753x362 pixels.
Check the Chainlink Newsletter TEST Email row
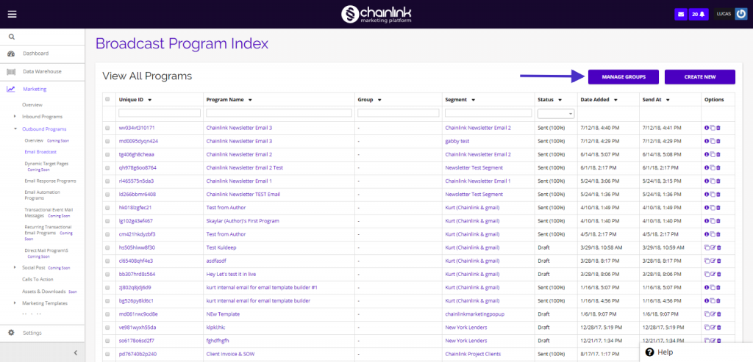tap(107, 194)
